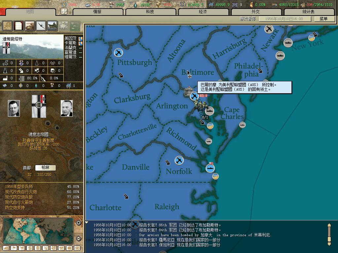The height and width of the screenshot is (253, 338).
Task: Select the 现代自行火箭炮 research row
Action: pos(42,202)
